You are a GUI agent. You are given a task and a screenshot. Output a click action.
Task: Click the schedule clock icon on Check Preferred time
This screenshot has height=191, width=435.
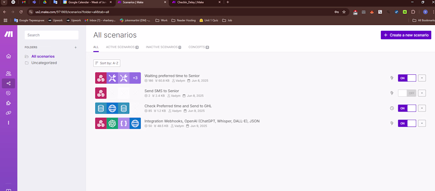[392, 108]
